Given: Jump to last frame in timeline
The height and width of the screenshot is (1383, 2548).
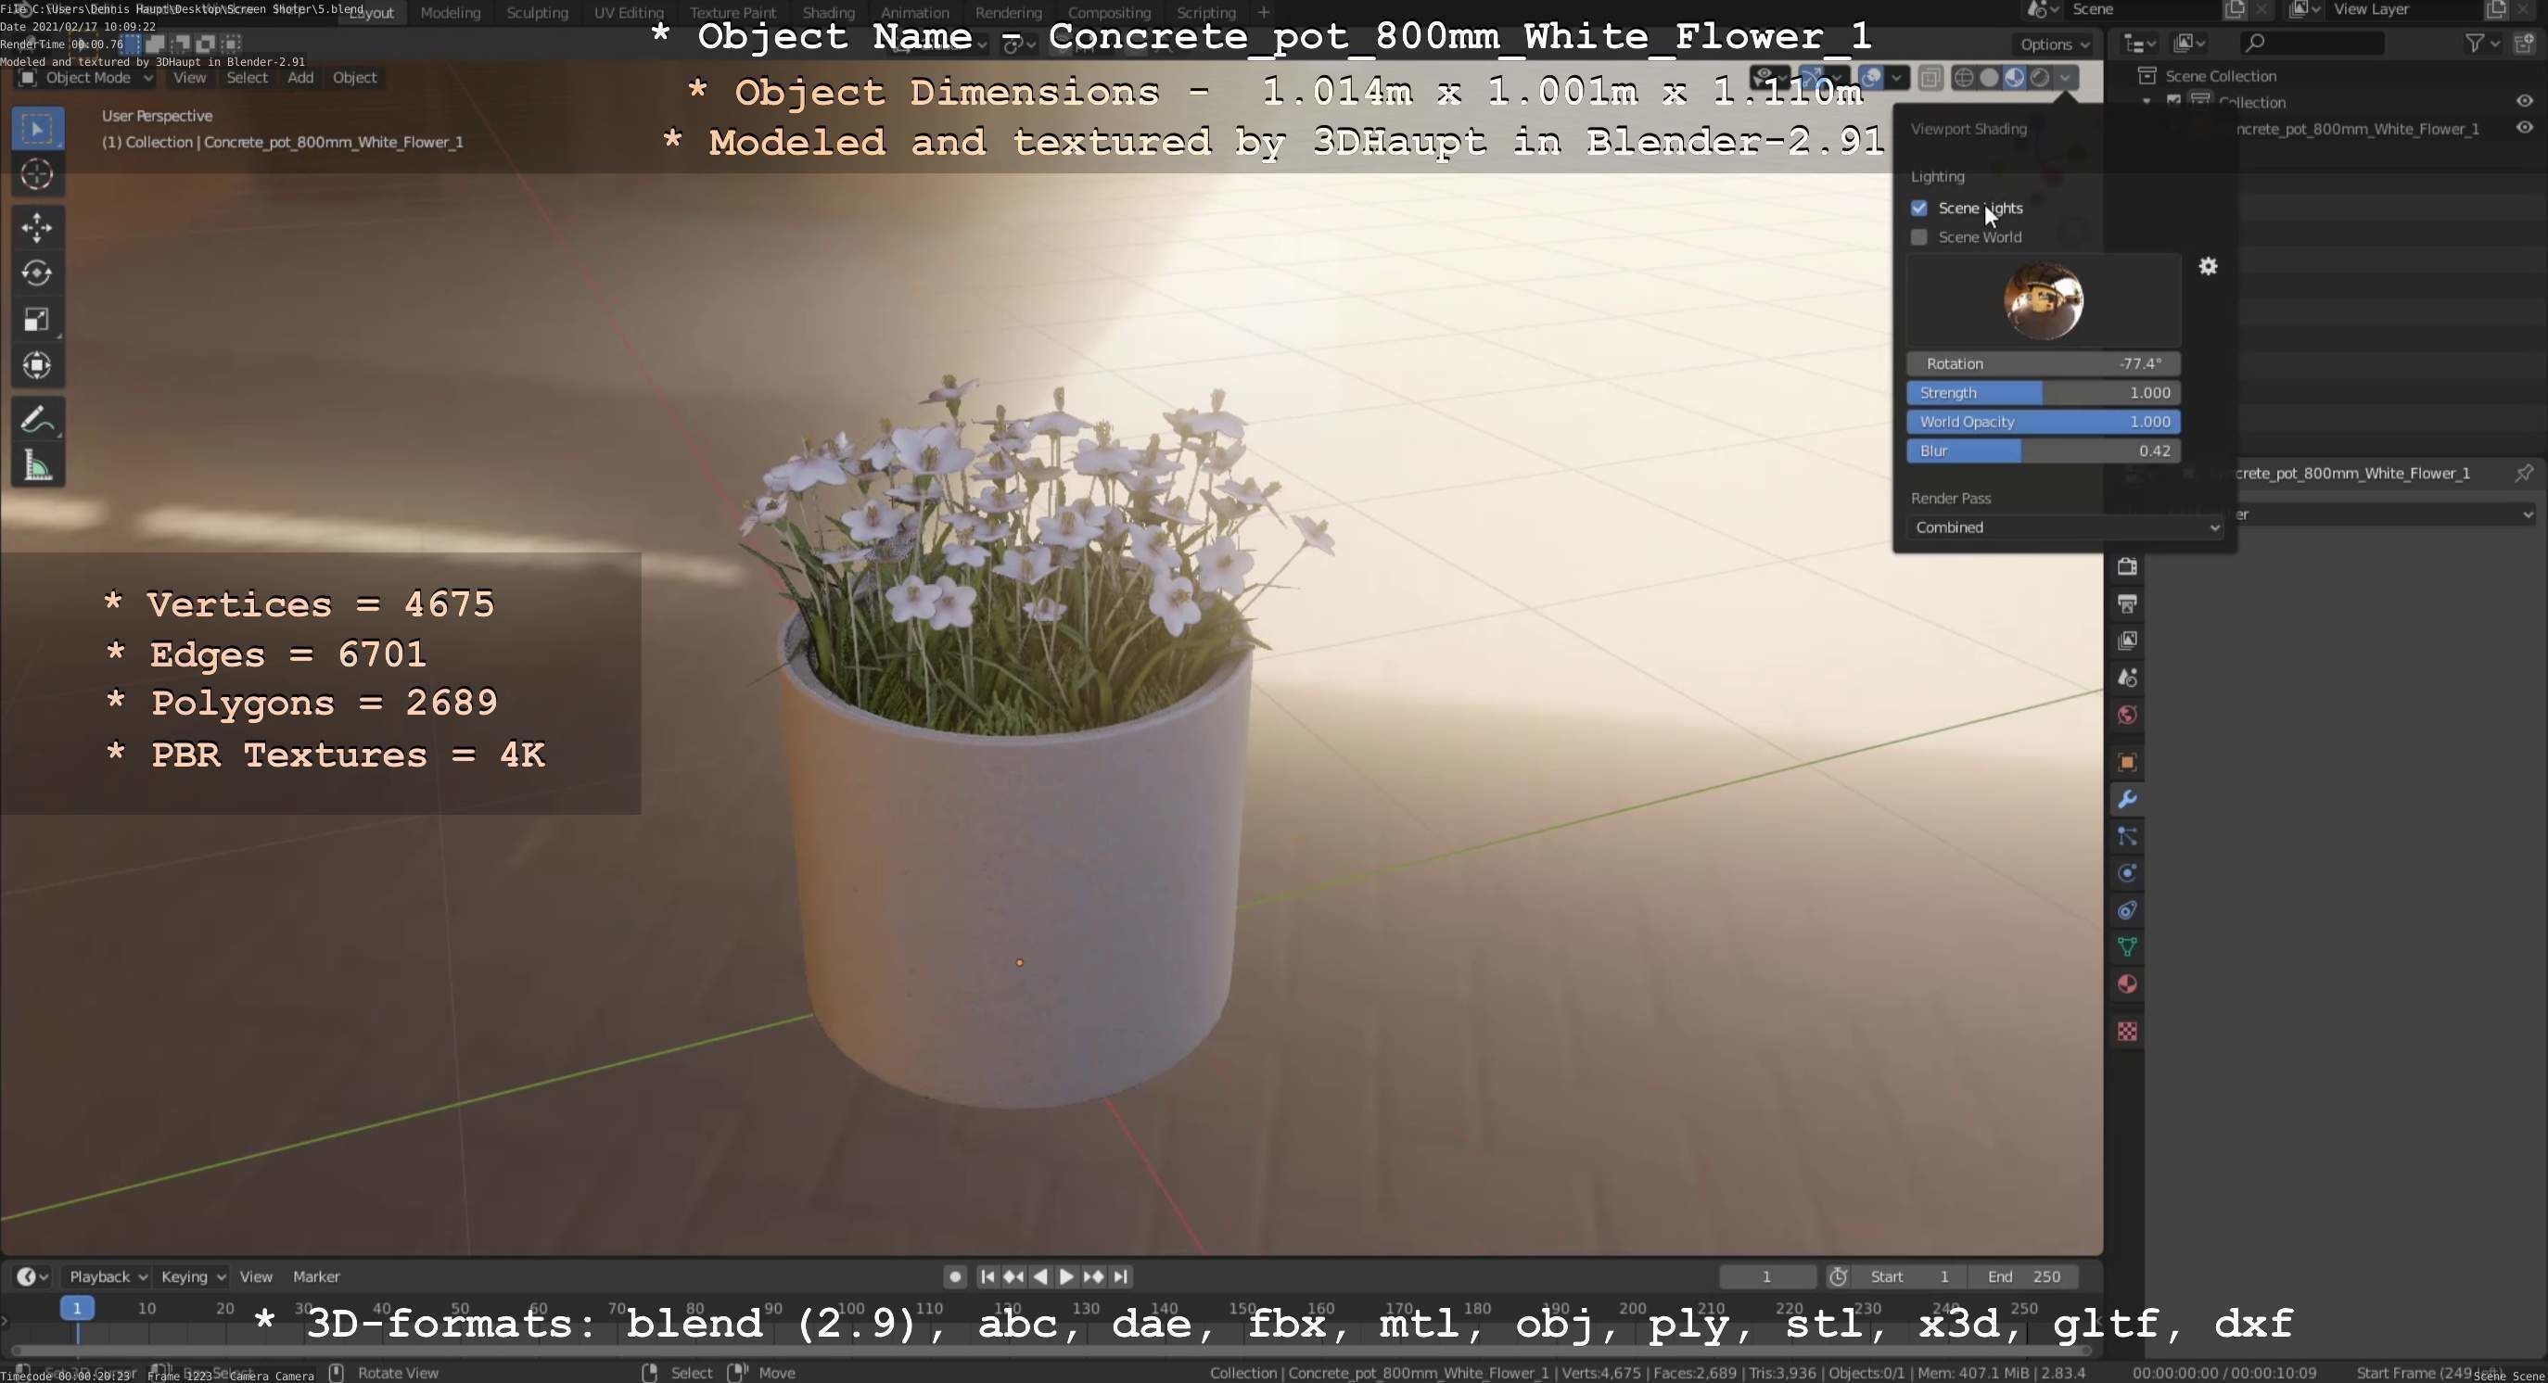Looking at the screenshot, I should pos(1120,1276).
